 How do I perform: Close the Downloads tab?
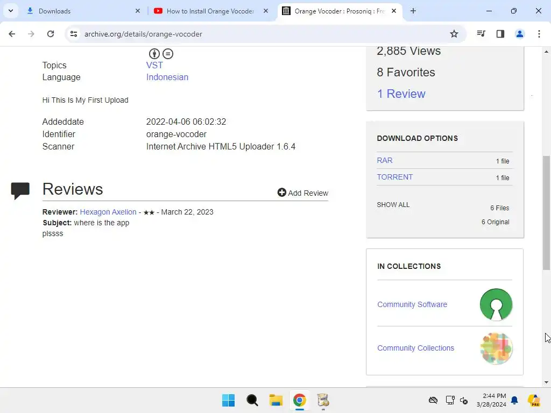[x=138, y=11]
